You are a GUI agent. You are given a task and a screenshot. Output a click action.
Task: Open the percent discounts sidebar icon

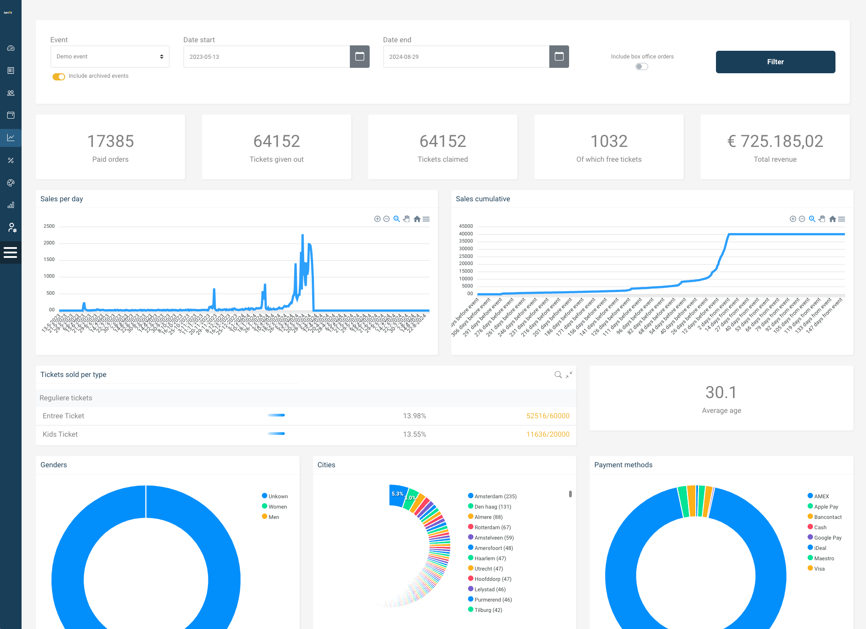point(11,160)
